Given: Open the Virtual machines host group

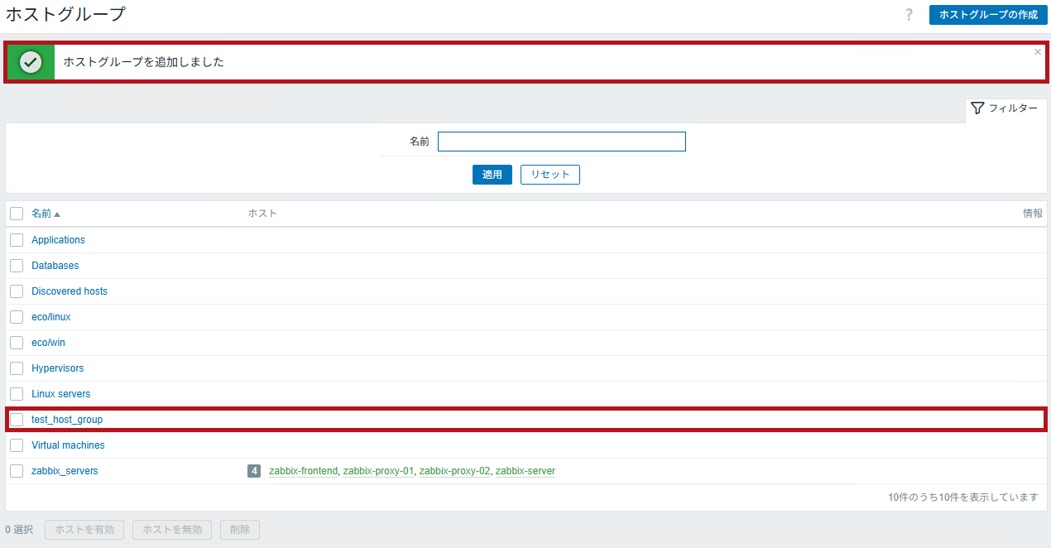Looking at the screenshot, I should (68, 445).
